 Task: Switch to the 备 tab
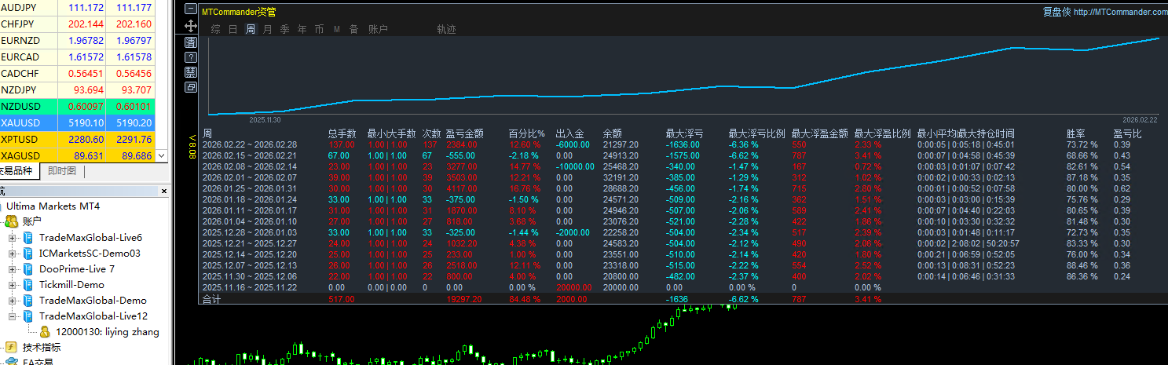[354, 29]
